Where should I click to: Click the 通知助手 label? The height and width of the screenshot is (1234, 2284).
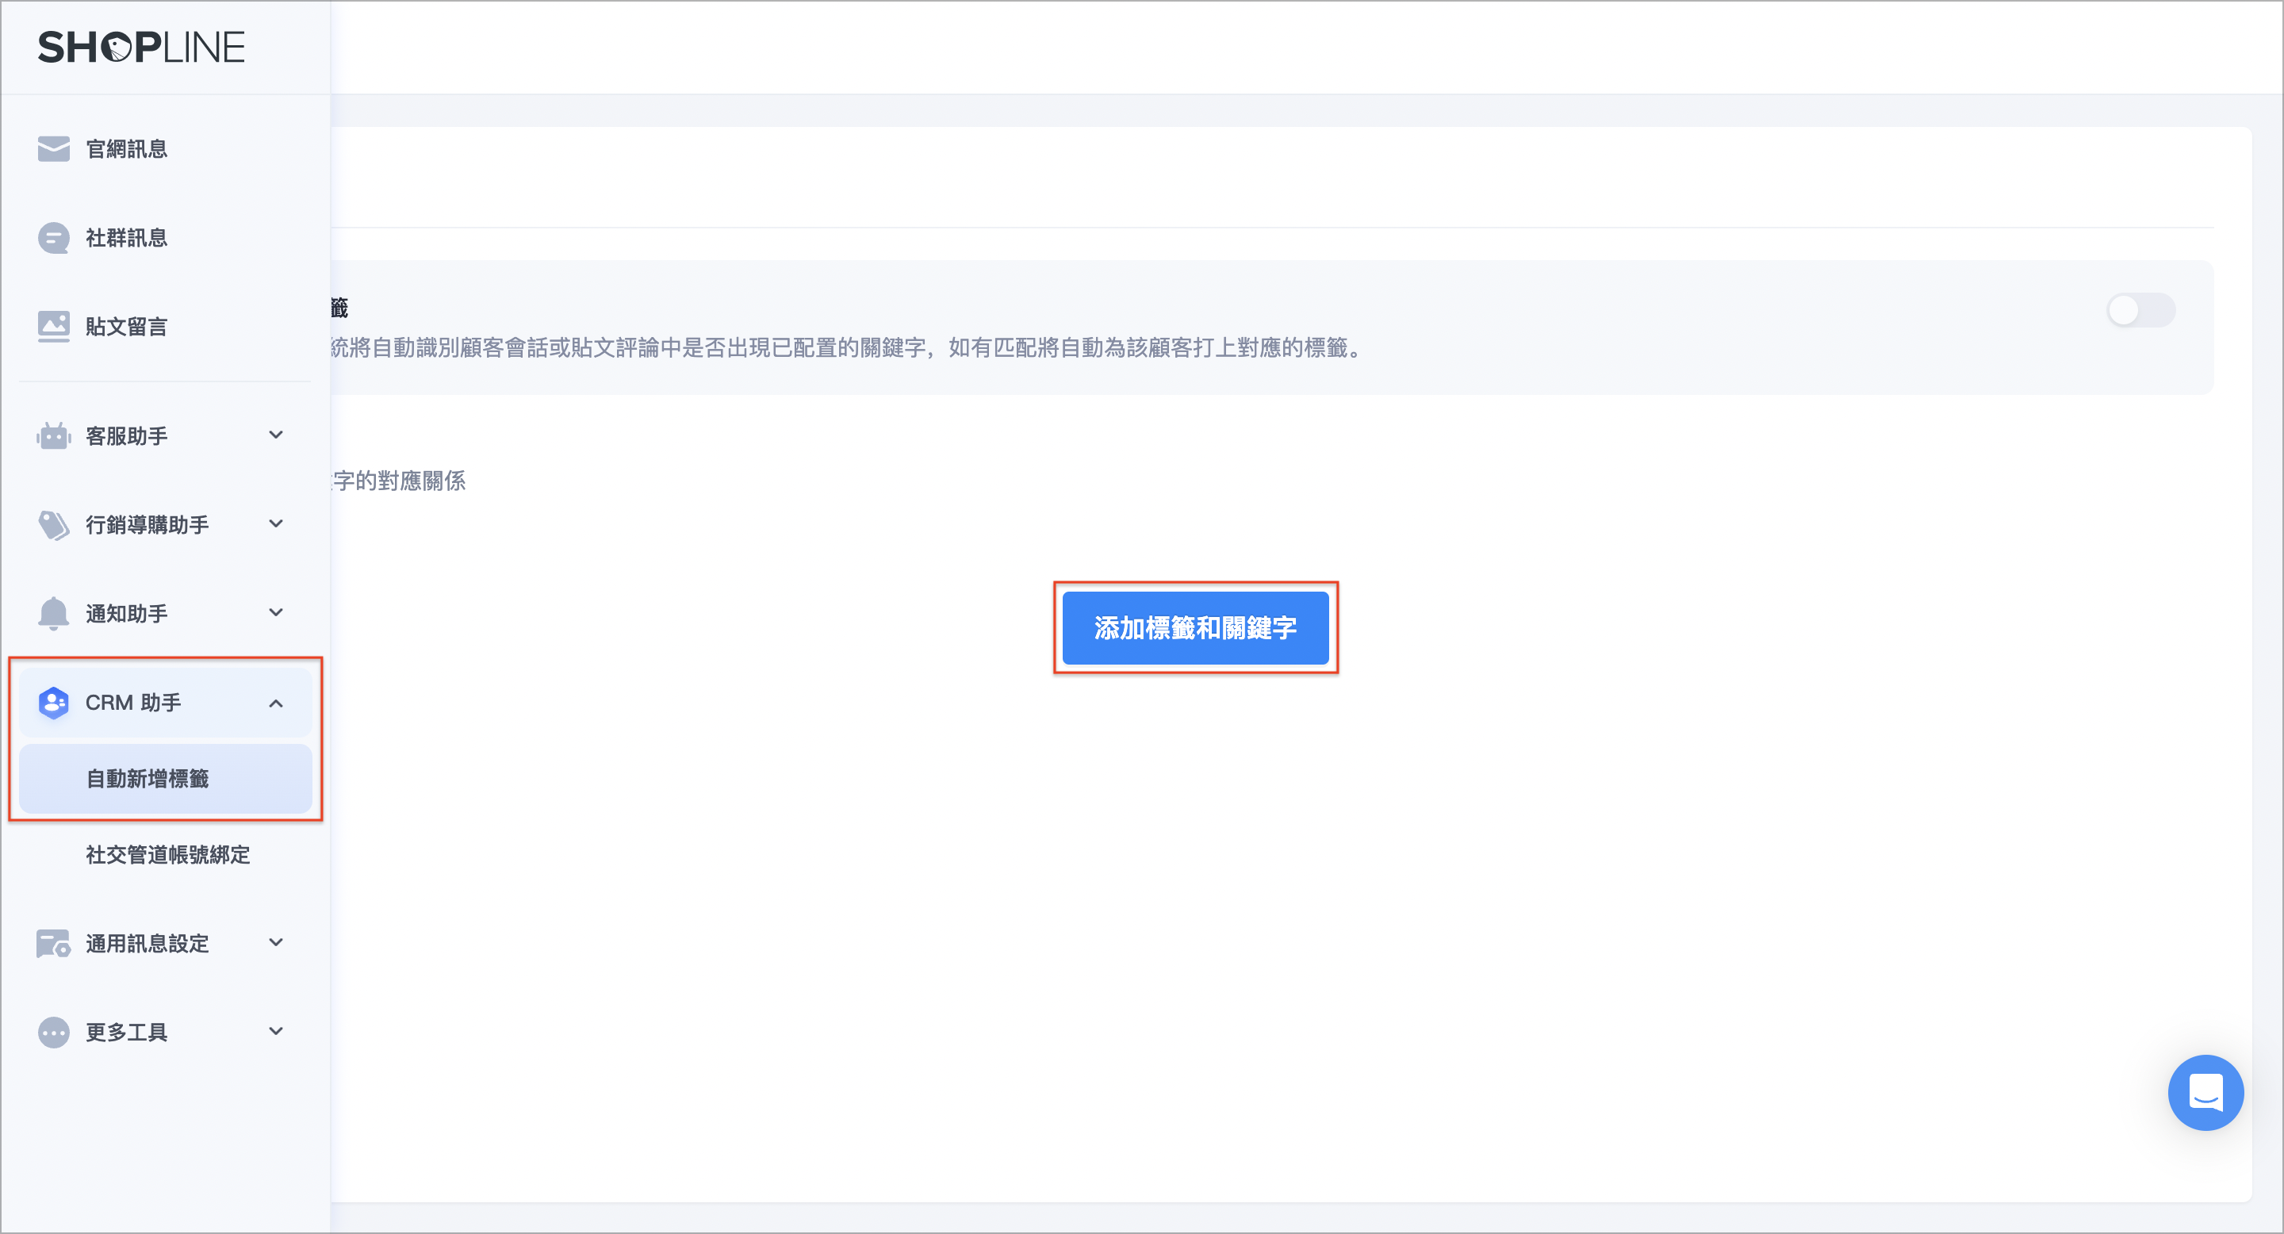[127, 614]
